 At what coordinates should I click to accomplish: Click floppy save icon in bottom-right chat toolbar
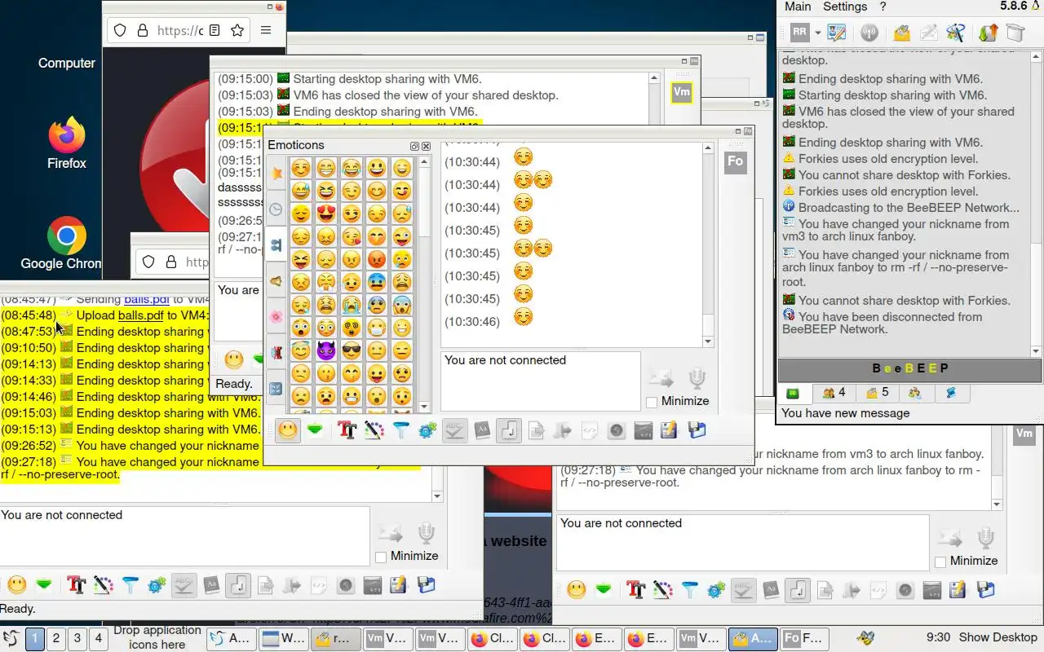click(985, 590)
